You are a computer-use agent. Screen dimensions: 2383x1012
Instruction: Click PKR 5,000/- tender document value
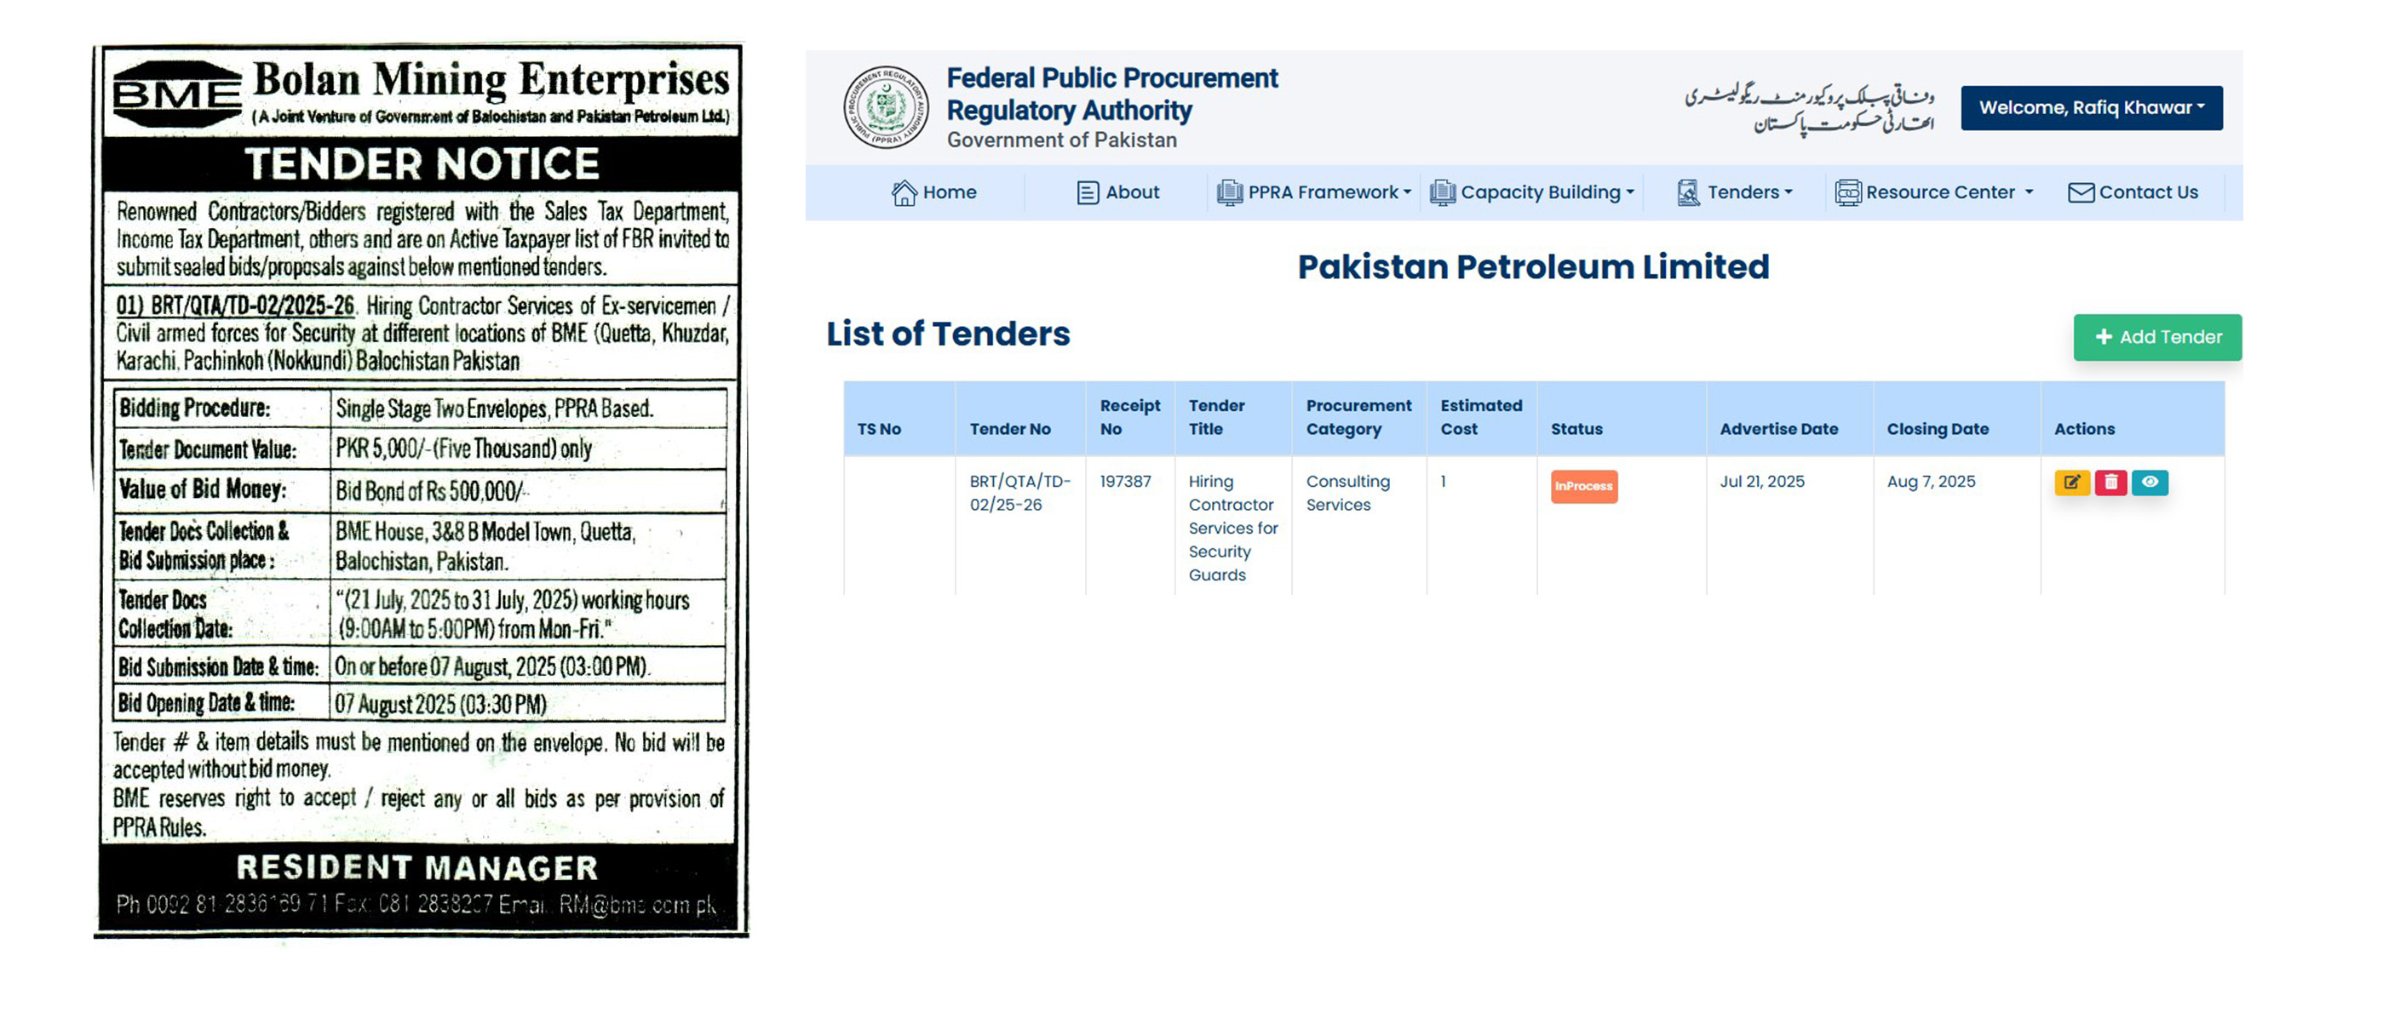tap(462, 449)
